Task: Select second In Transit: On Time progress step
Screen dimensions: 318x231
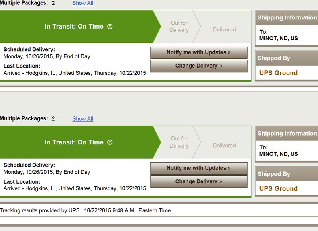Action: click(x=78, y=142)
